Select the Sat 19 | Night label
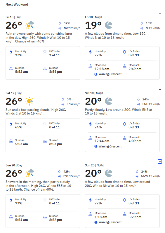 94,93
